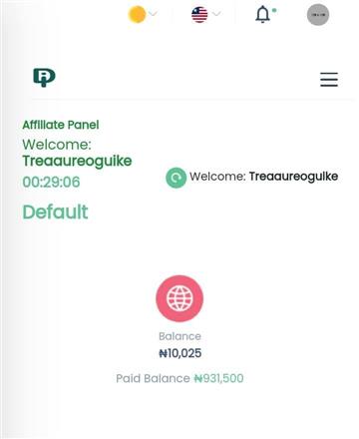The image size is (359, 439).
Task: Select the Affiliate Panel heading
Action: 61,125
